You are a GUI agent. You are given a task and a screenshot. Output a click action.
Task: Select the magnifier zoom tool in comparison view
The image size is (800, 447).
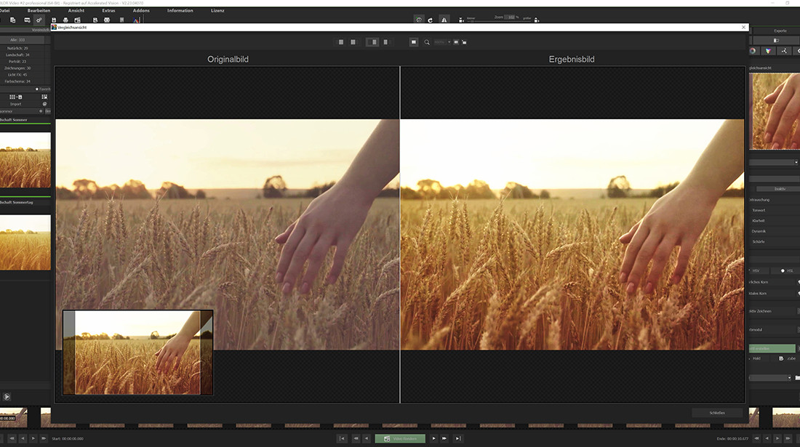[x=426, y=41]
